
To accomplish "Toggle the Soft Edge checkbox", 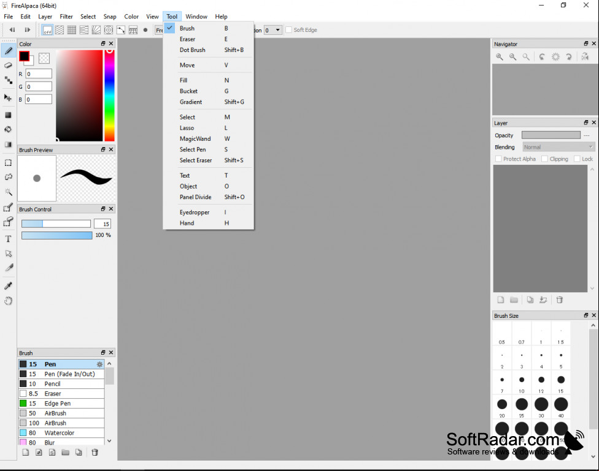I will click(289, 30).
